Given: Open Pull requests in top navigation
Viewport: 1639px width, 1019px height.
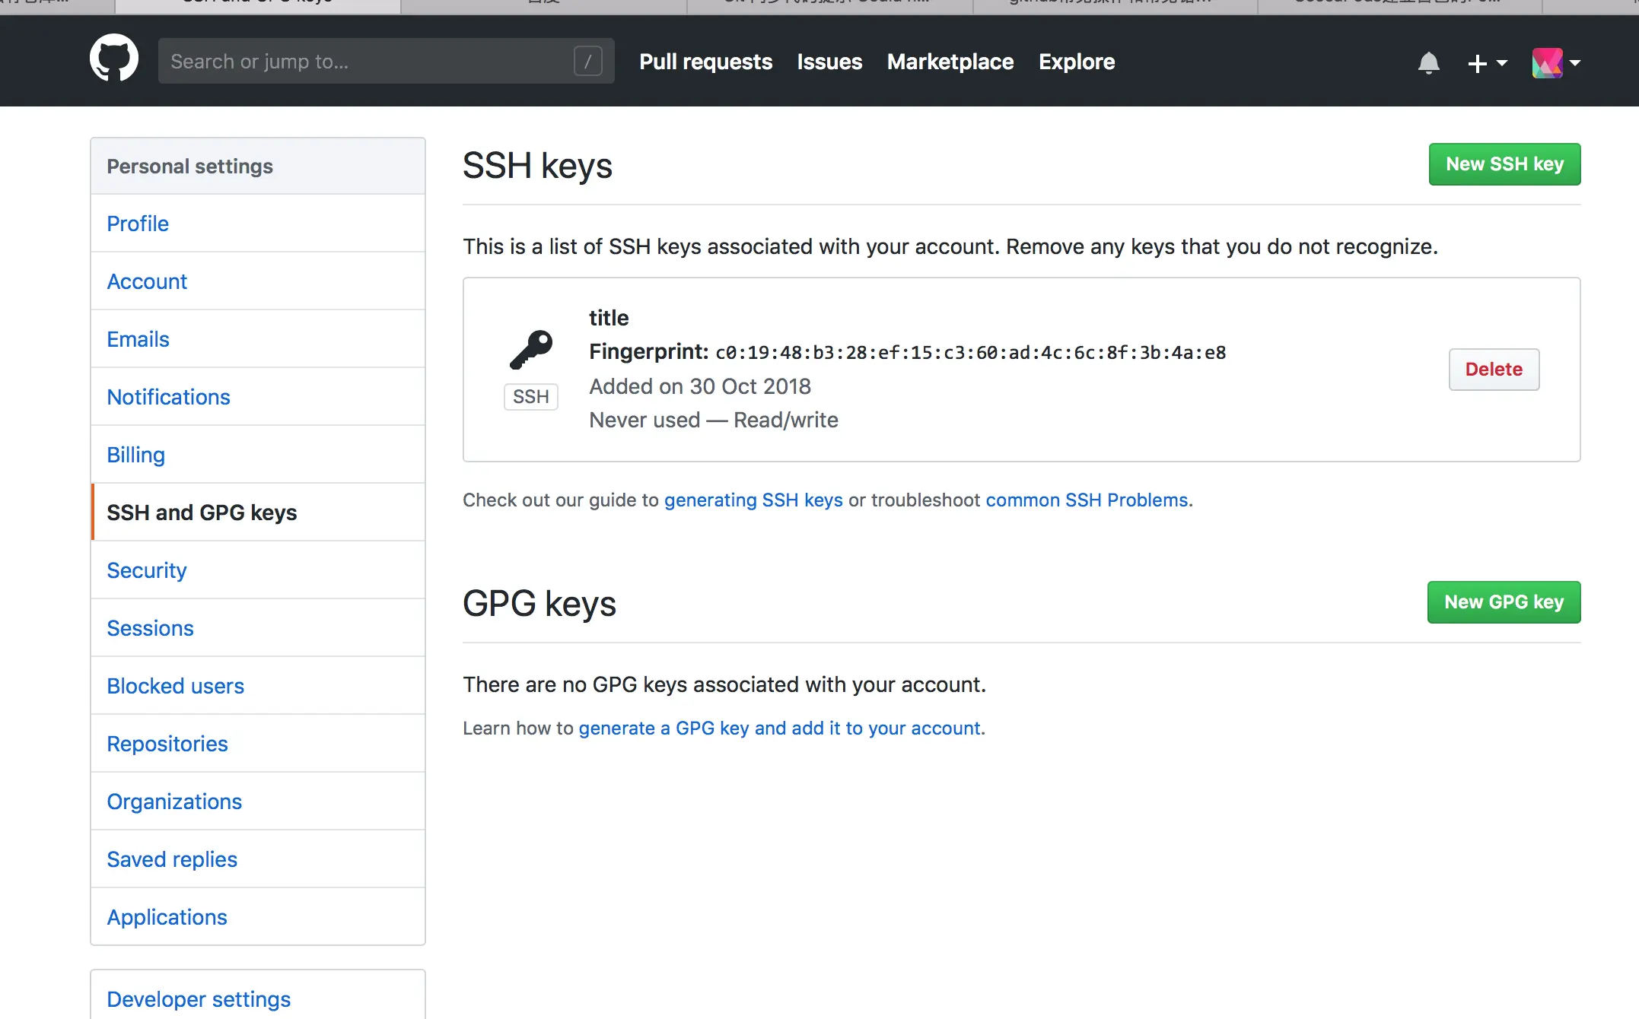Looking at the screenshot, I should click(x=705, y=62).
